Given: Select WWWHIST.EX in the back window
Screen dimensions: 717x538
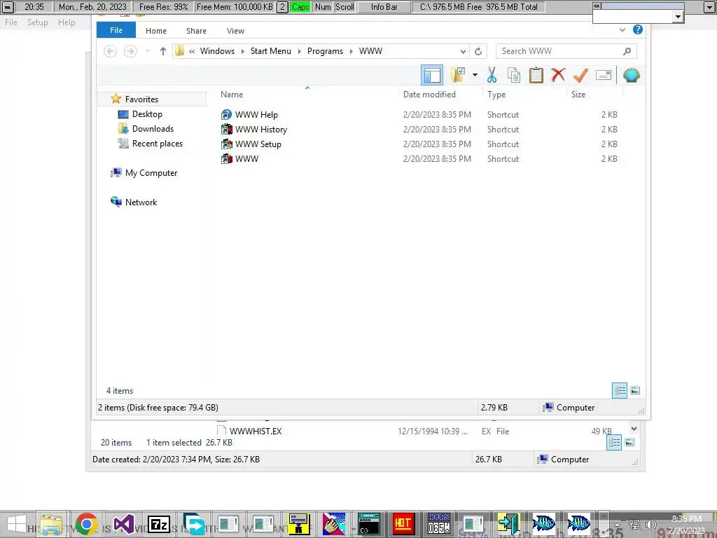Looking at the screenshot, I should point(255,431).
